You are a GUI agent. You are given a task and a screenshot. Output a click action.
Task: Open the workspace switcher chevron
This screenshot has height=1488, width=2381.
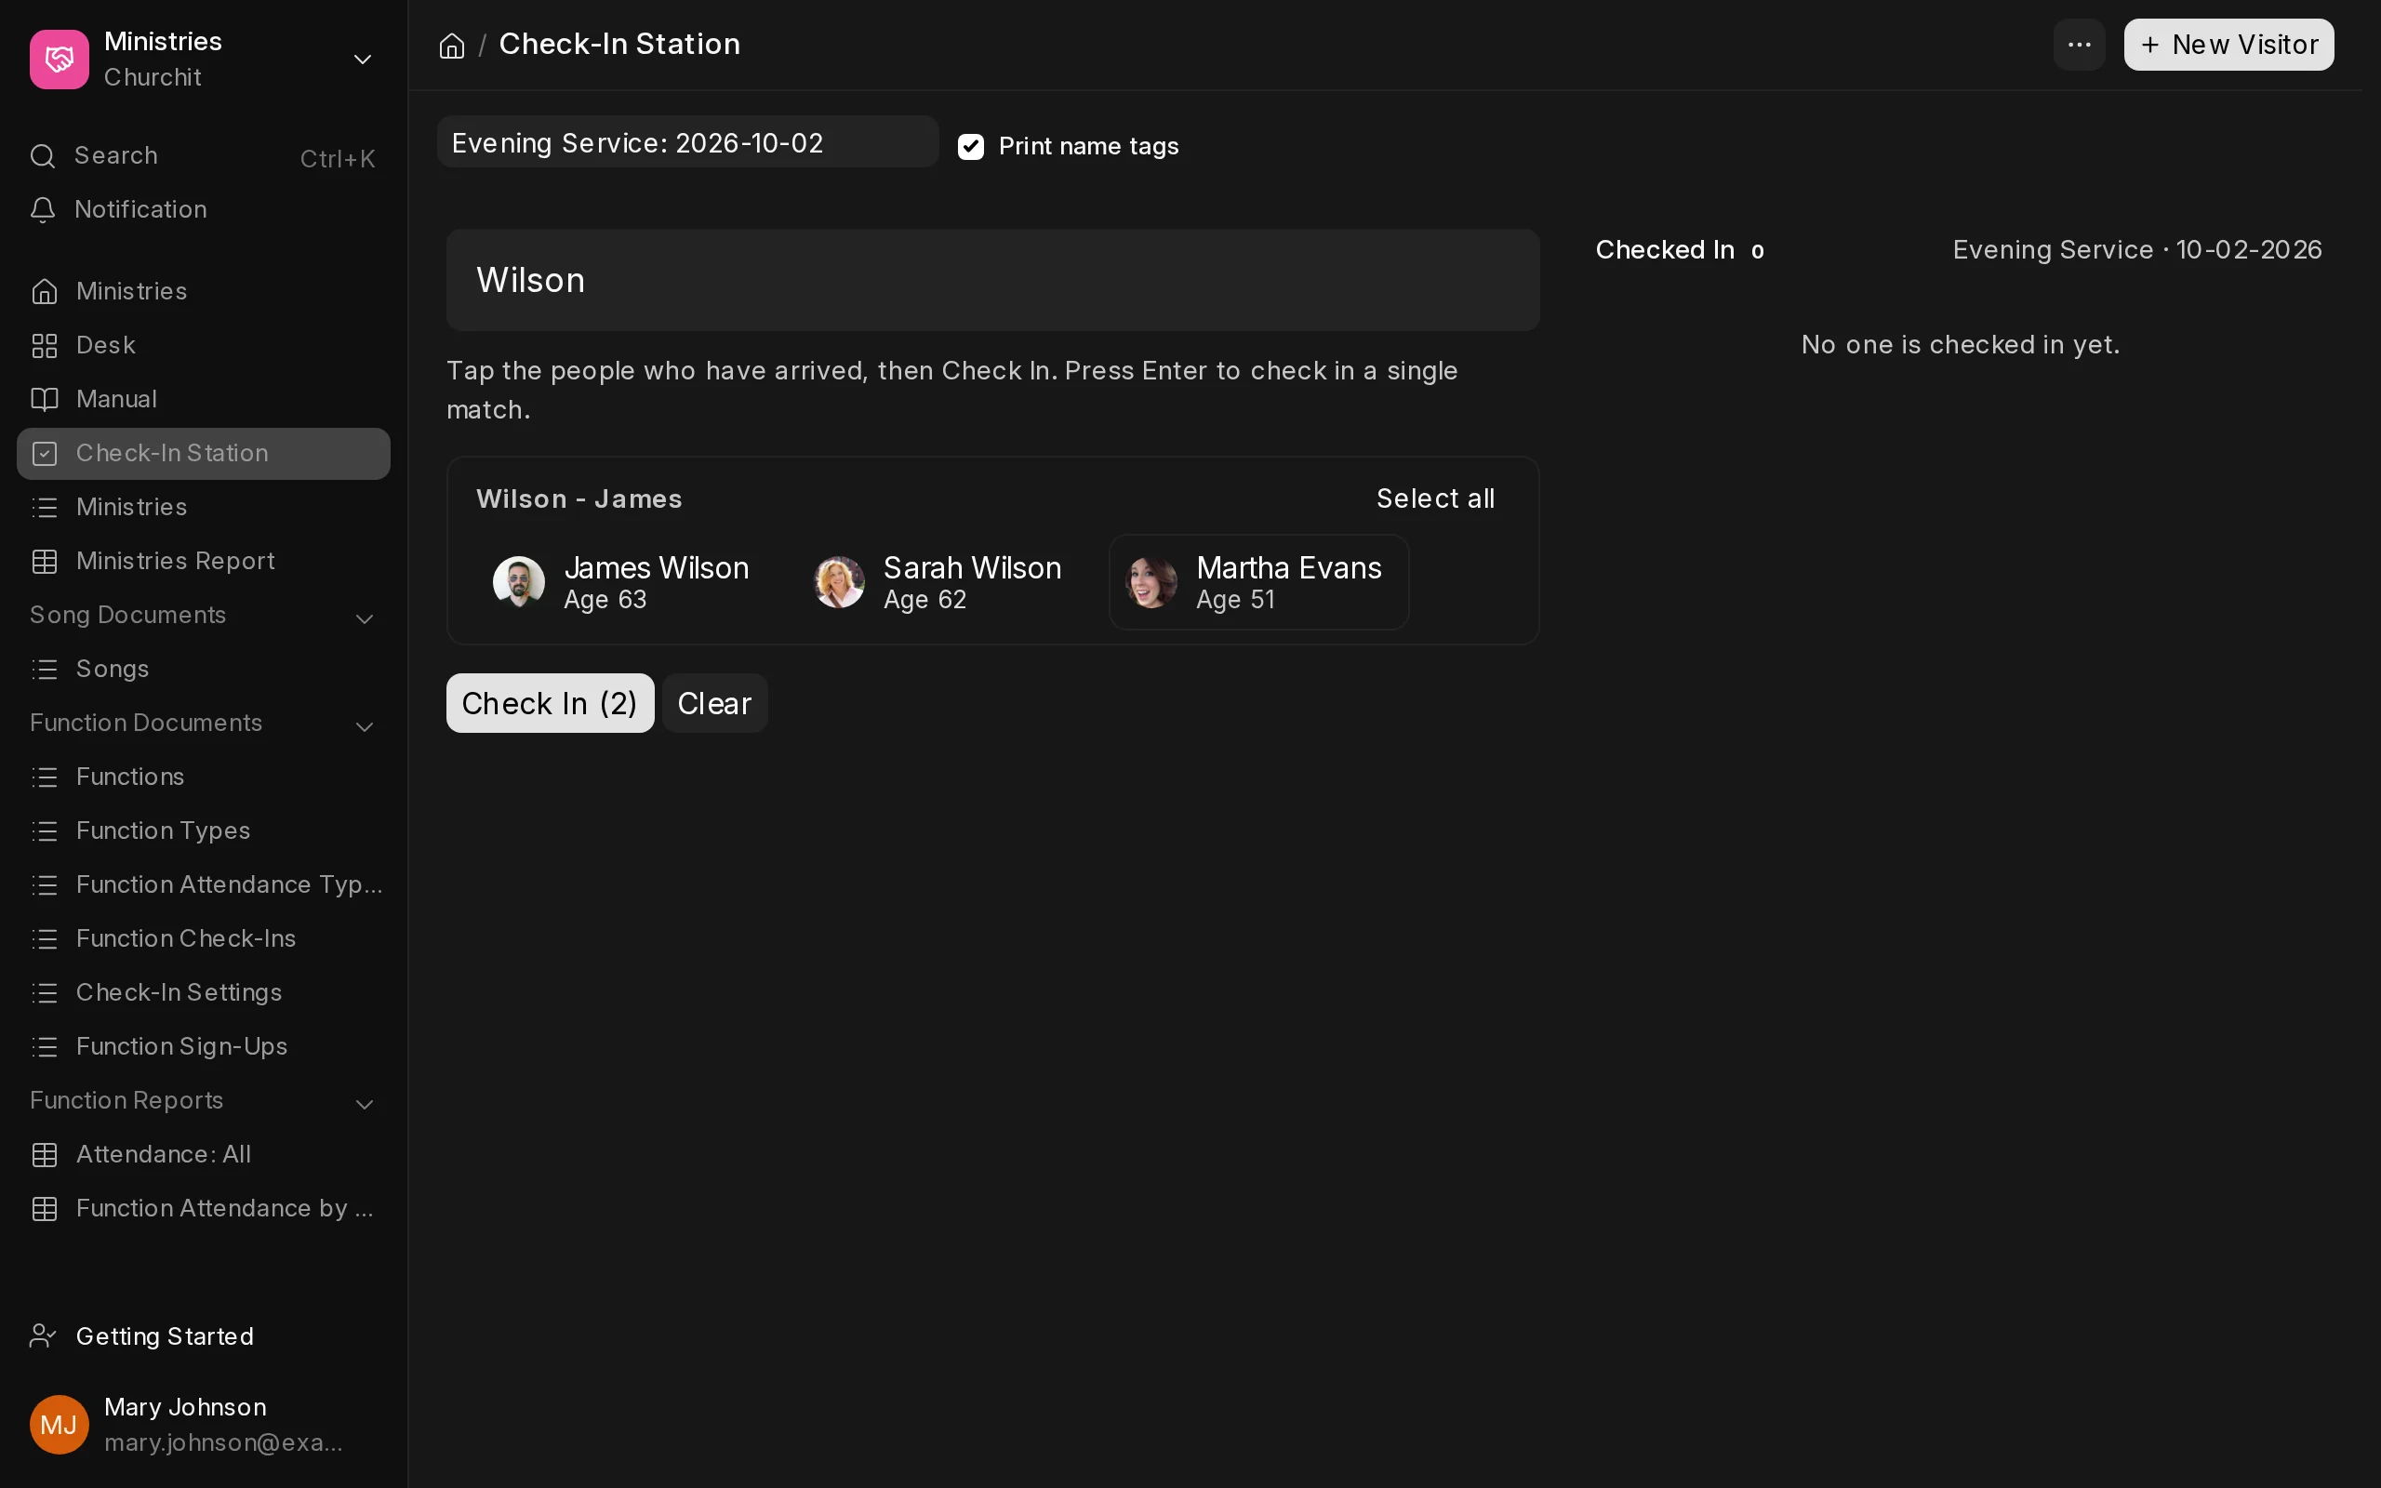(362, 60)
